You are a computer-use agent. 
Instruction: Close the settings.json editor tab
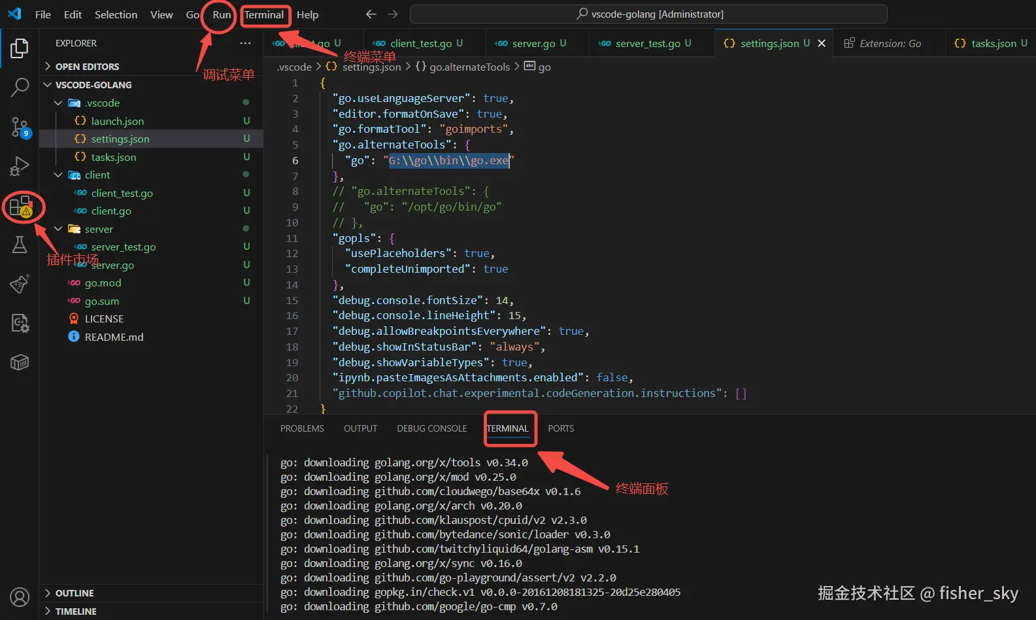(x=822, y=43)
